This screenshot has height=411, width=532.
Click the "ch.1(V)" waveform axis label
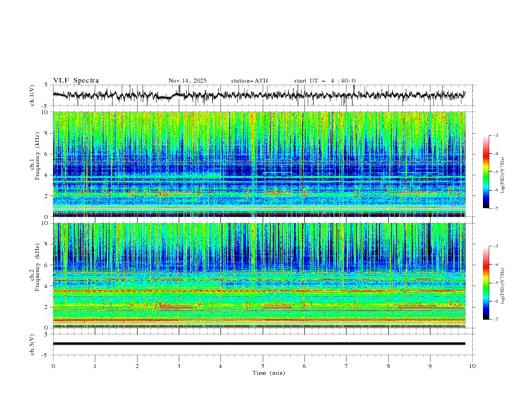[32, 95]
